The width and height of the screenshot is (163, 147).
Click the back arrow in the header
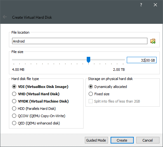(5, 17)
